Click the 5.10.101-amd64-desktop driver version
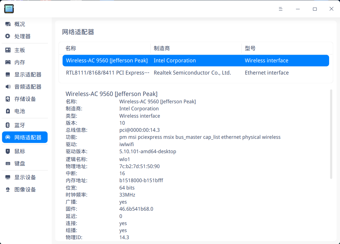The image size is (340, 244). tap(148, 151)
